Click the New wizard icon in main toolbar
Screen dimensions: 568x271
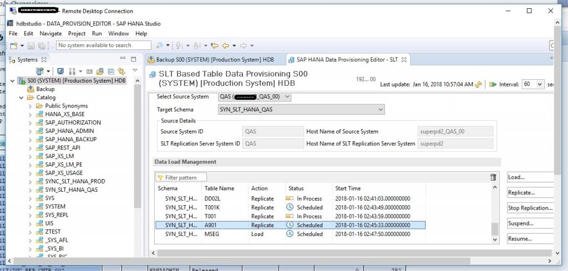click(14, 45)
